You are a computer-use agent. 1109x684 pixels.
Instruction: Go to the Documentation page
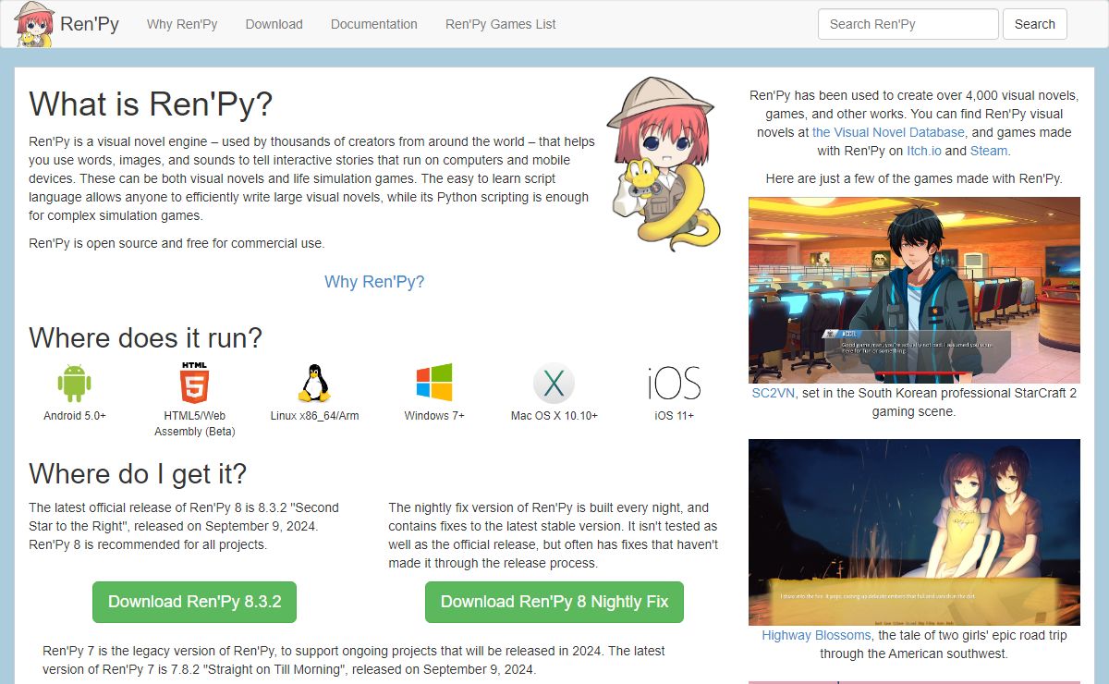(373, 24)
